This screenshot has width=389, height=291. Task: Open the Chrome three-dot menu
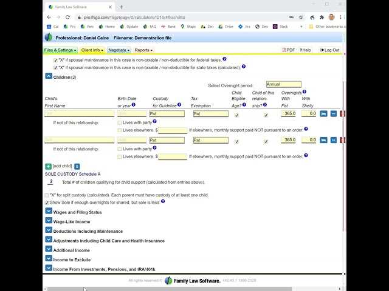(340, 17)
